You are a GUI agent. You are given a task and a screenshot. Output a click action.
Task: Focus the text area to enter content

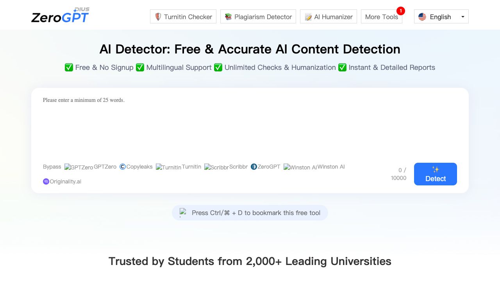tap(250, 125)
